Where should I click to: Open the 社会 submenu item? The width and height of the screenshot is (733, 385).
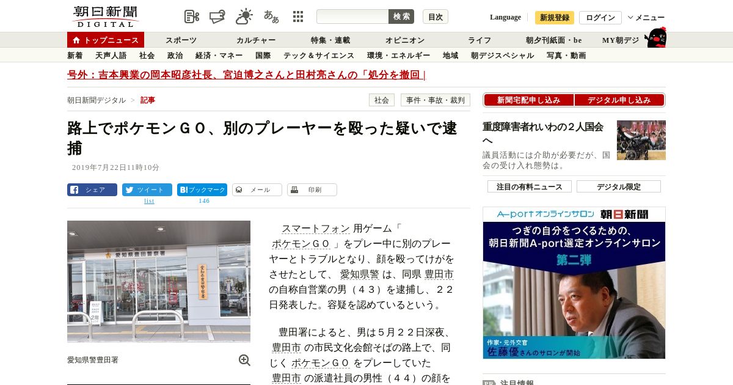tap(147, 55)
